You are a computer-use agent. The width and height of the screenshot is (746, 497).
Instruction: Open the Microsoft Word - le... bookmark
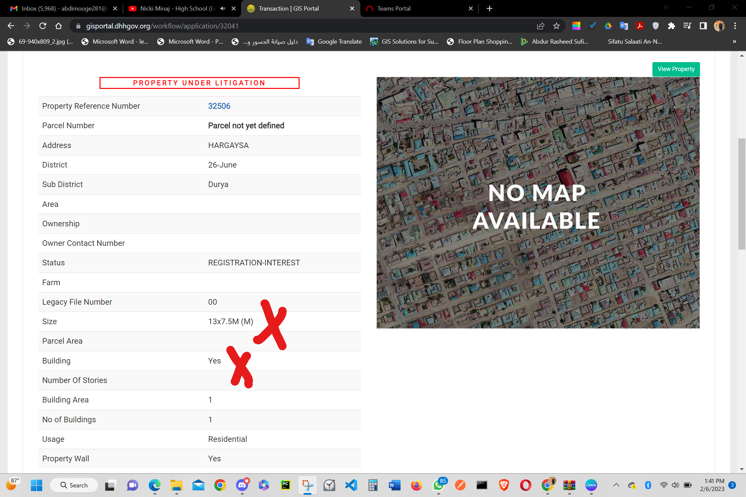(x=115, y=42)
